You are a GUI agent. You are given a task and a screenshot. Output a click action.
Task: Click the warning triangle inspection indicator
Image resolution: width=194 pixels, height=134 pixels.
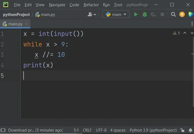click(x=176, y=33)
